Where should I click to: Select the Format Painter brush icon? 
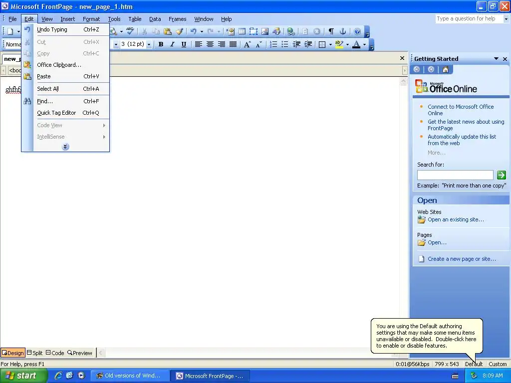(179, 31)
